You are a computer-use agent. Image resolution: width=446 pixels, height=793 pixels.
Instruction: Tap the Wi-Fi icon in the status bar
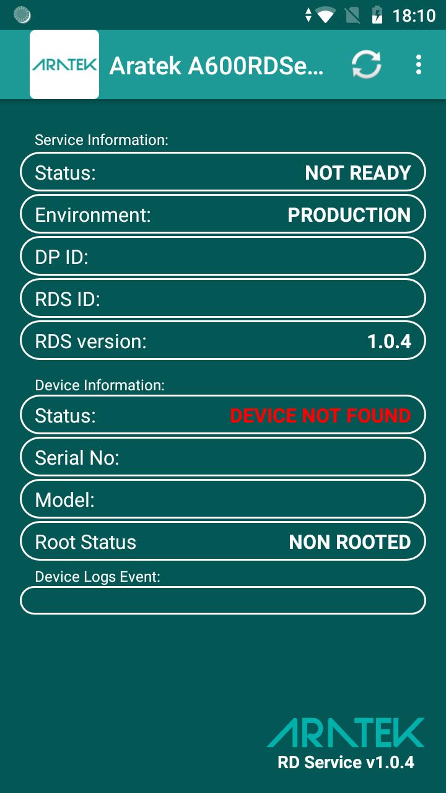pos(325,15)
